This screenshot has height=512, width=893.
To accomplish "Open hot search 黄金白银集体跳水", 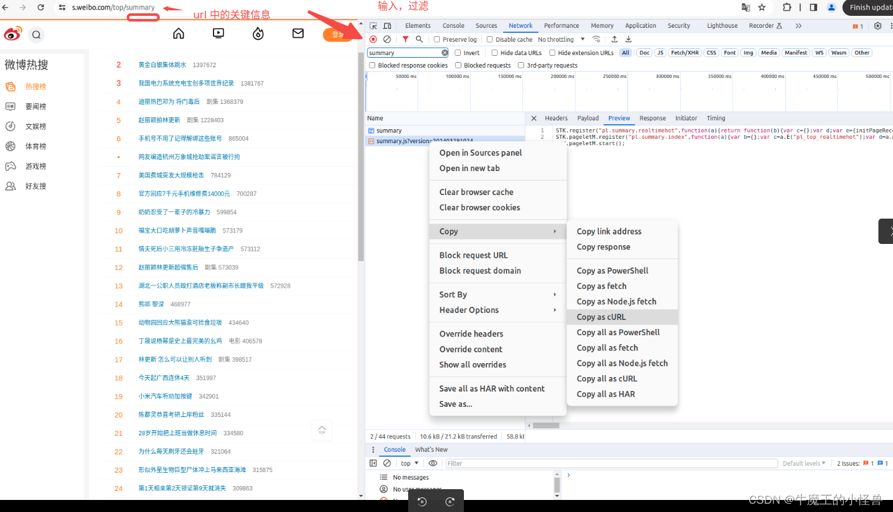I will tap(162, 65).
